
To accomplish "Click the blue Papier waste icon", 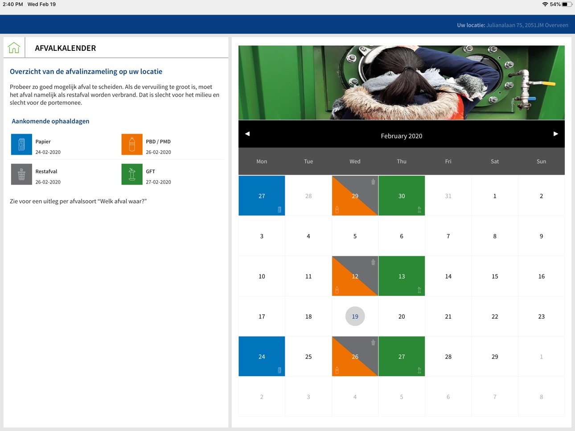I will click(21, 144).
